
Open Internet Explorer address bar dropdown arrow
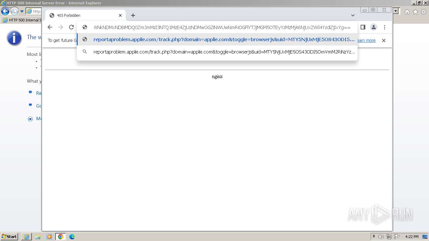point(396,11)
